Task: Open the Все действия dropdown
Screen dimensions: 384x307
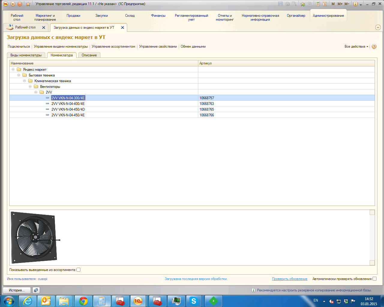Action: 356,46
